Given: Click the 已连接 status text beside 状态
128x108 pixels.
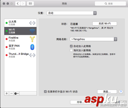Looking at the screenshot, I should coord(74,24).
